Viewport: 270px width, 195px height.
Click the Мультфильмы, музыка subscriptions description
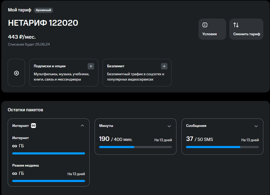[61, 77]
